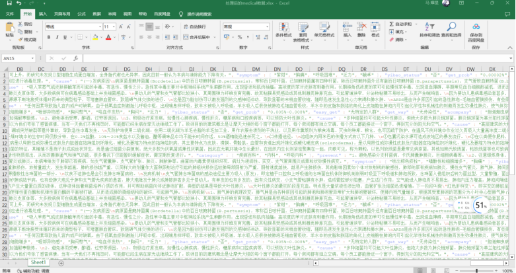Open the Data (数据) ribbon tab
The width and height of the screenshot is (516, 273).
click(x=96, y=13)
